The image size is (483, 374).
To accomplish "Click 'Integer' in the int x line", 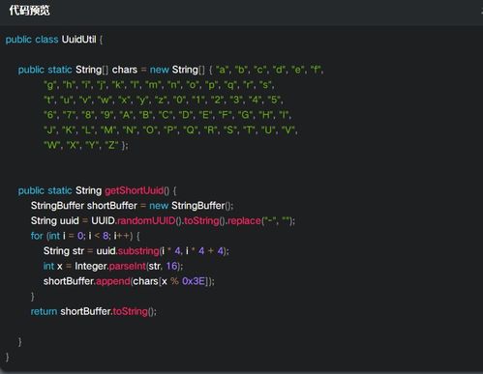I will coord(91,266).
